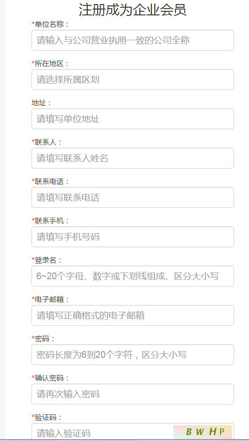Click the 请填写正确格式的电子邮箱 email field
249x441 pixels.
tap(133, 315)
